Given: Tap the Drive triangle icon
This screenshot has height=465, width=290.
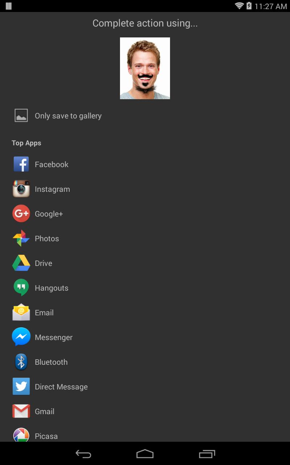Looking at the screenshot, I should click(21, 263).
